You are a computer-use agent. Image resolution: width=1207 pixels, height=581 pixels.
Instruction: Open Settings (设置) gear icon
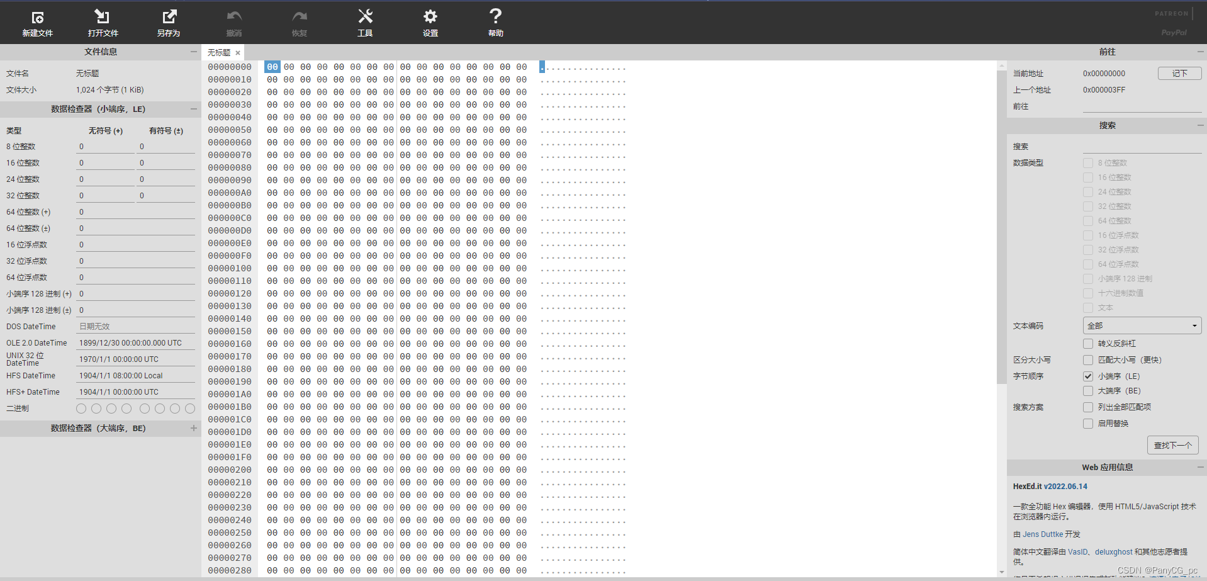point(430,16)
